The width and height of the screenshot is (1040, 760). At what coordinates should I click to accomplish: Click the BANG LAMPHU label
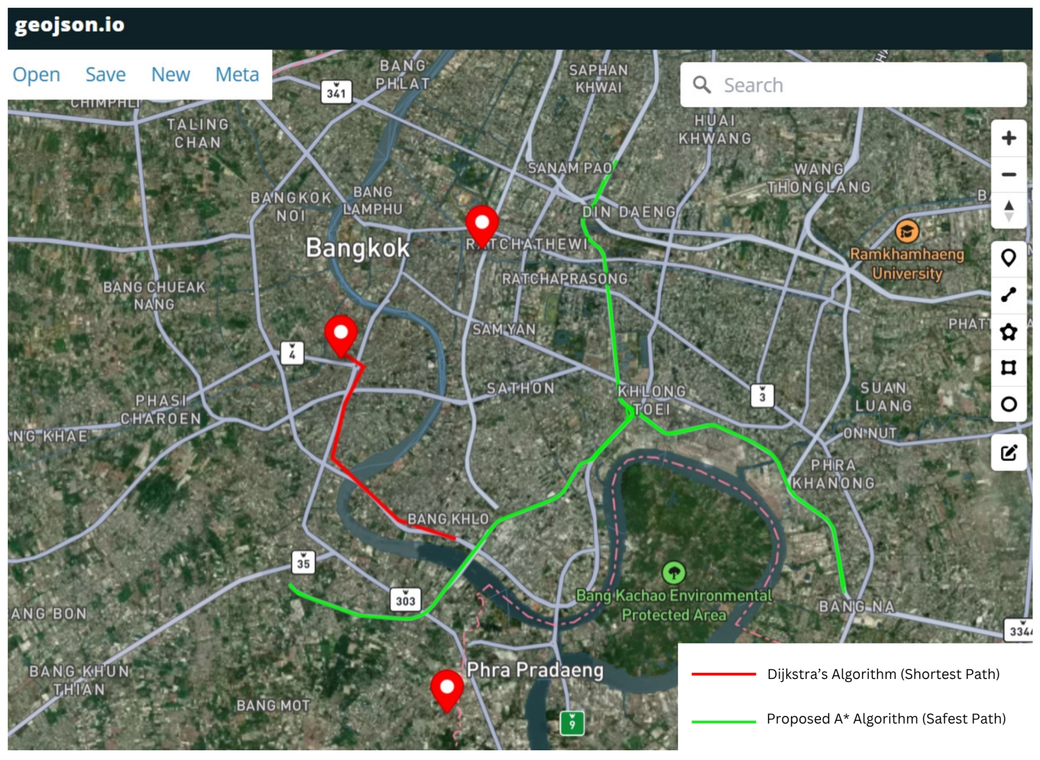click(x=373, y=201)
